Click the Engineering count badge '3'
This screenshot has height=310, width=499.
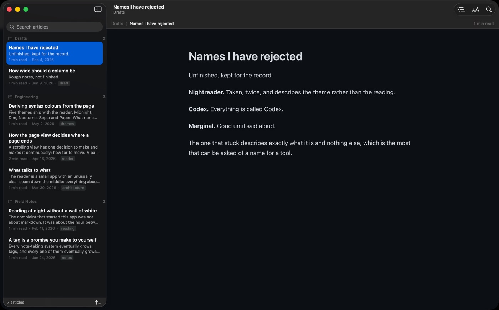(104, 97)
